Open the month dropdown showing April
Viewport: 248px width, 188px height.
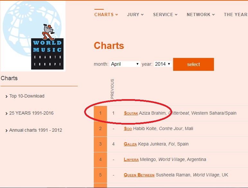(125, 64)
